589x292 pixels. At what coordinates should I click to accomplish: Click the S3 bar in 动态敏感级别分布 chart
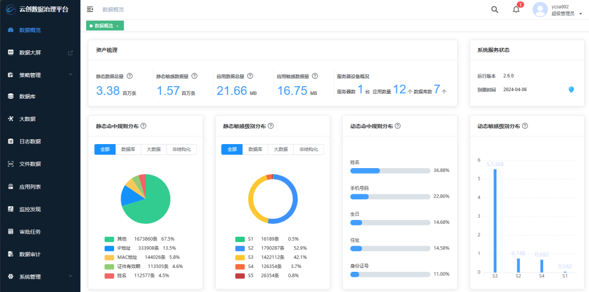[x=495, y=221]
